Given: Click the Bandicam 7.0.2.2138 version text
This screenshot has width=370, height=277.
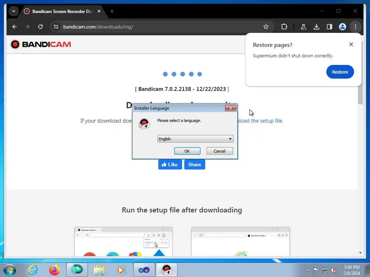Looking at the screenshot, I should click(x=182, y=89).
